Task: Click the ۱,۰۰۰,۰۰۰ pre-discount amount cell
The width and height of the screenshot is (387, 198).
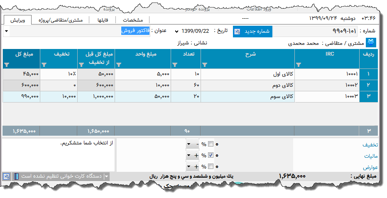Action: (96, 96)
